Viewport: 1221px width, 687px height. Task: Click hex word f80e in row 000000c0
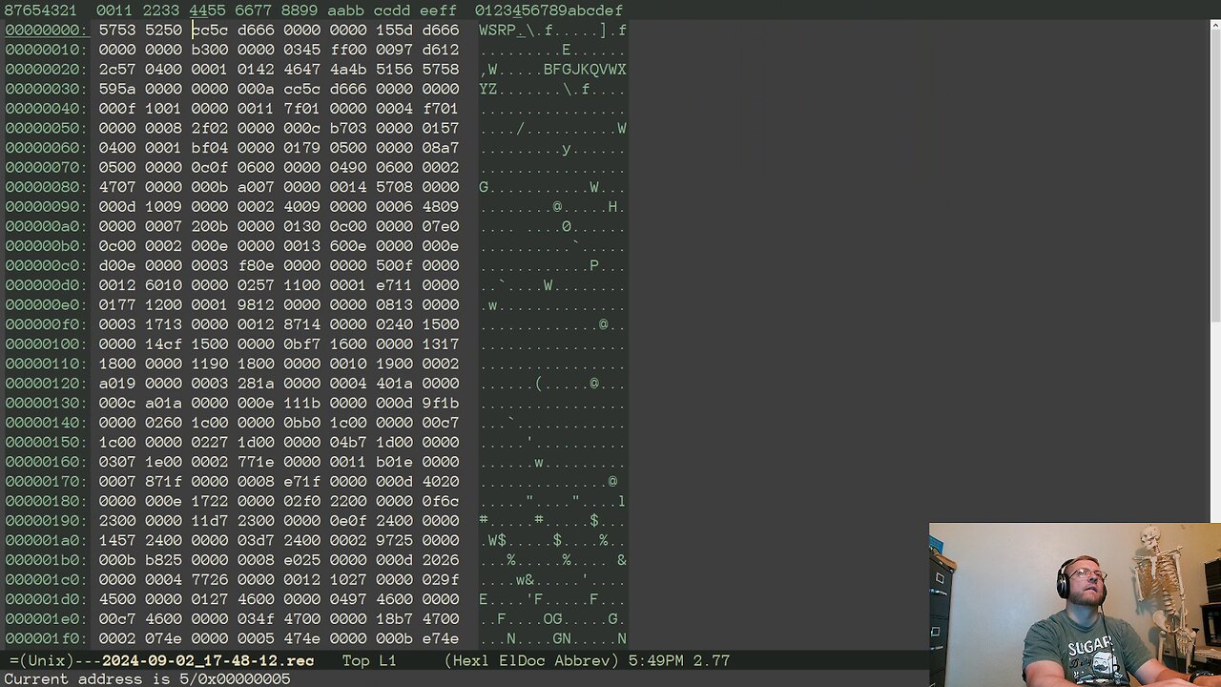pos(256,266)
